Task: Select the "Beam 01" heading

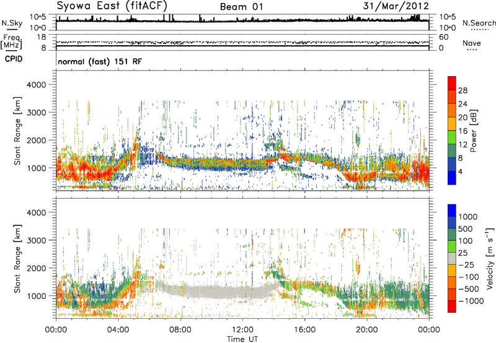Action: coord(241,7)
